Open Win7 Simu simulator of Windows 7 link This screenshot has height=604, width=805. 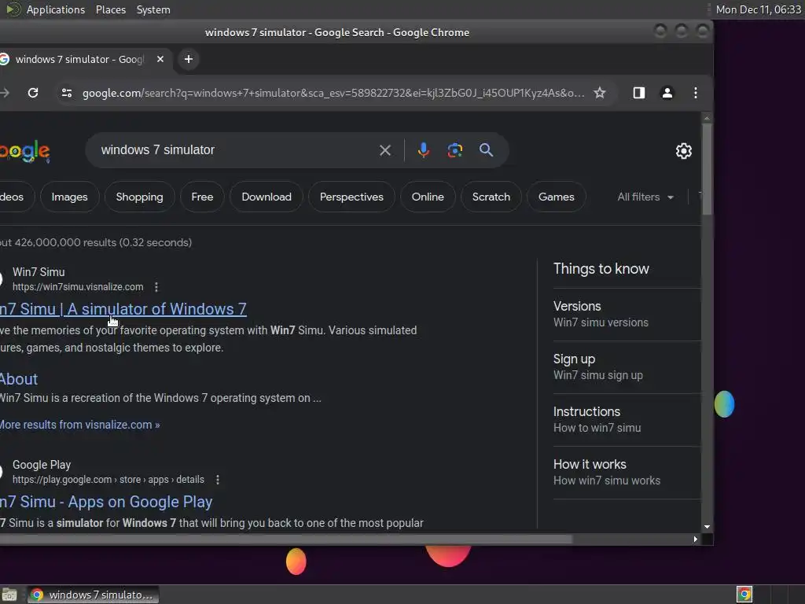click(x=123, y=309)
